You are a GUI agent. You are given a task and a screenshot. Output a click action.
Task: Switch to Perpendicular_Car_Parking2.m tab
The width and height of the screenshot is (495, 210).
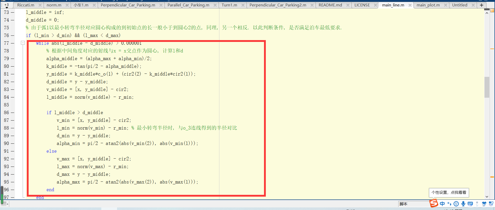(x=278, y=5)
